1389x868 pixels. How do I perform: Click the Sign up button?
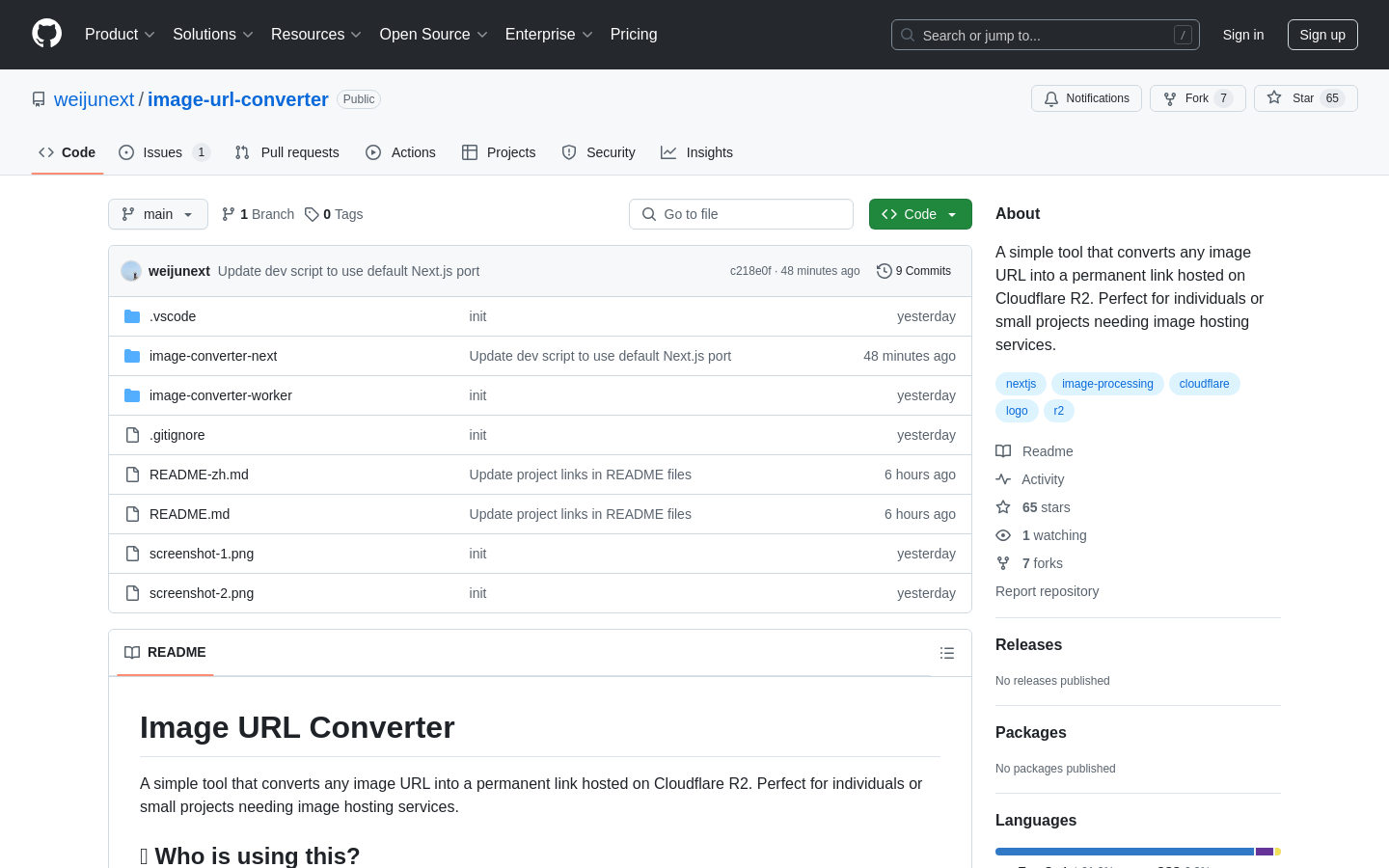(x=1322, y=35)
